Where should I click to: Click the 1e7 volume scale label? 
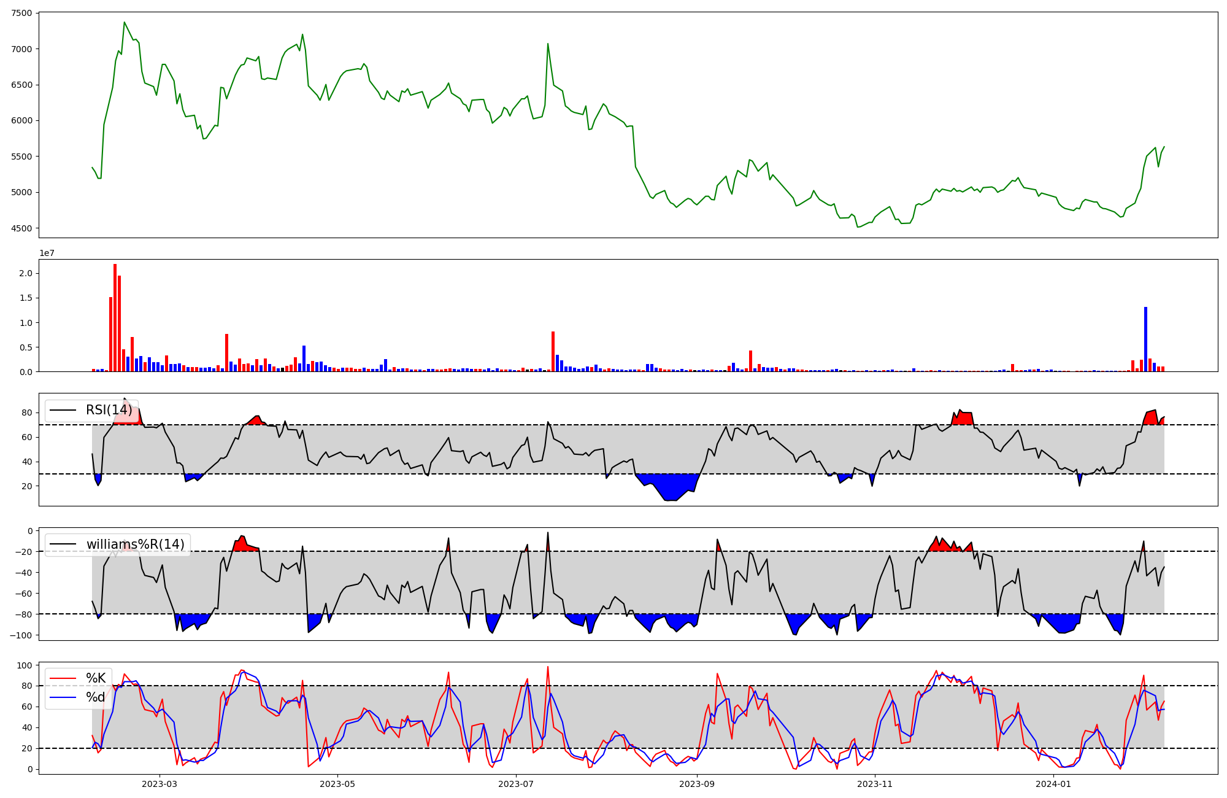(47, 254)
